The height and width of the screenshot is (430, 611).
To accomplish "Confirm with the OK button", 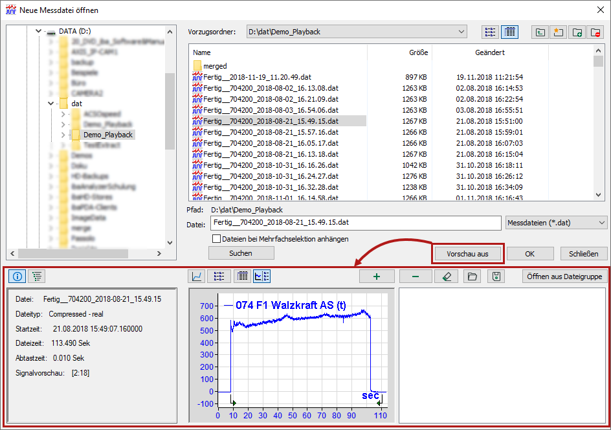I will 530,254.
